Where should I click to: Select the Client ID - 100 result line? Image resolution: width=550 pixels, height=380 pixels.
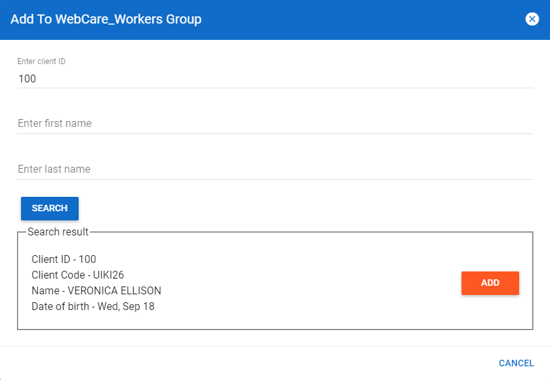(x=62, y=259)
